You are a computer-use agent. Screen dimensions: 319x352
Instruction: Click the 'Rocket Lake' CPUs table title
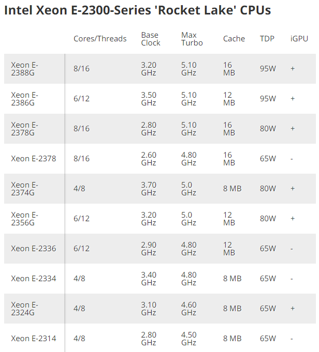[137, 10]
